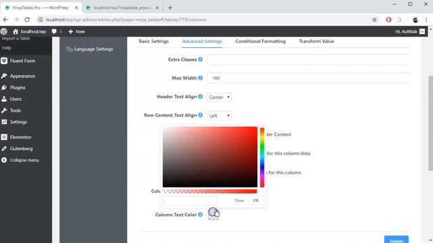433x243 pixels.
Task: Switch to Basic Settings tab
Action: coord(154,41)
